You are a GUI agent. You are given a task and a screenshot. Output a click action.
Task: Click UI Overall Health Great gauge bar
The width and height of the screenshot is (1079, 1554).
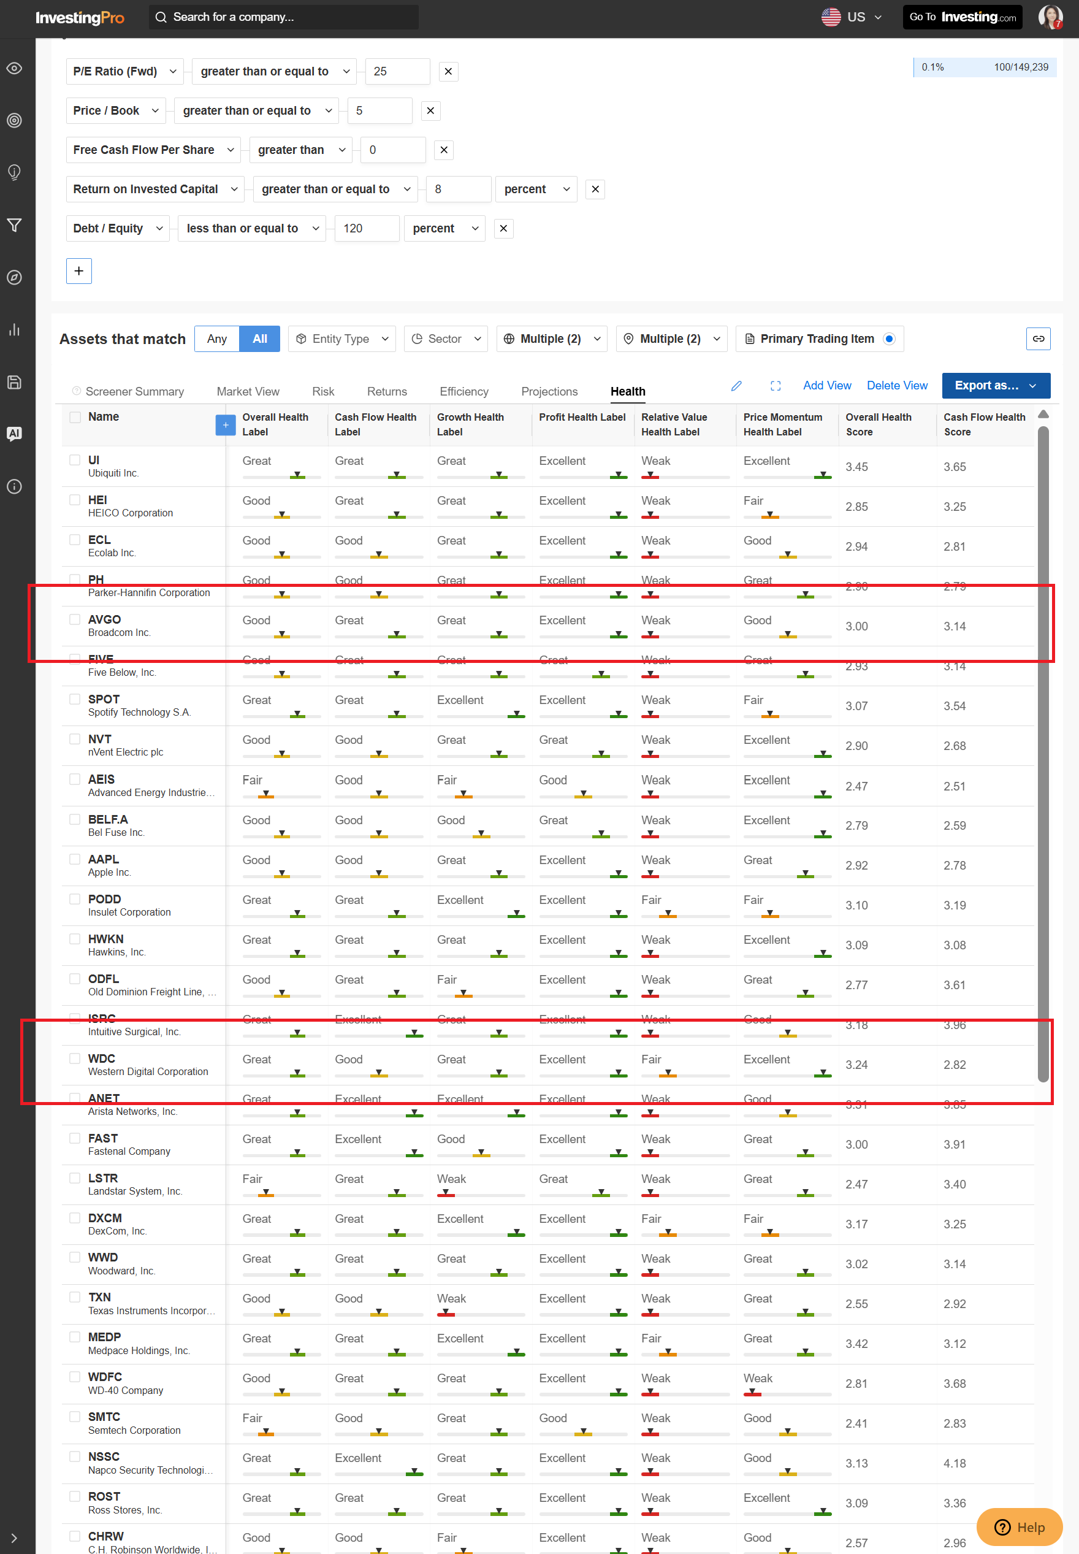281,477
